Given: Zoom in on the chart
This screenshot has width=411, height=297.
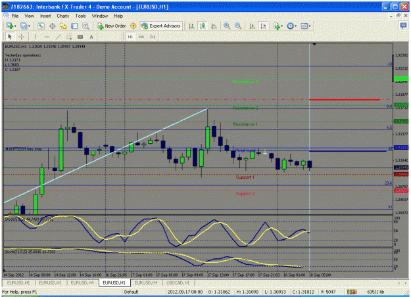Looking at the screenshot, I should coord(227,26).
